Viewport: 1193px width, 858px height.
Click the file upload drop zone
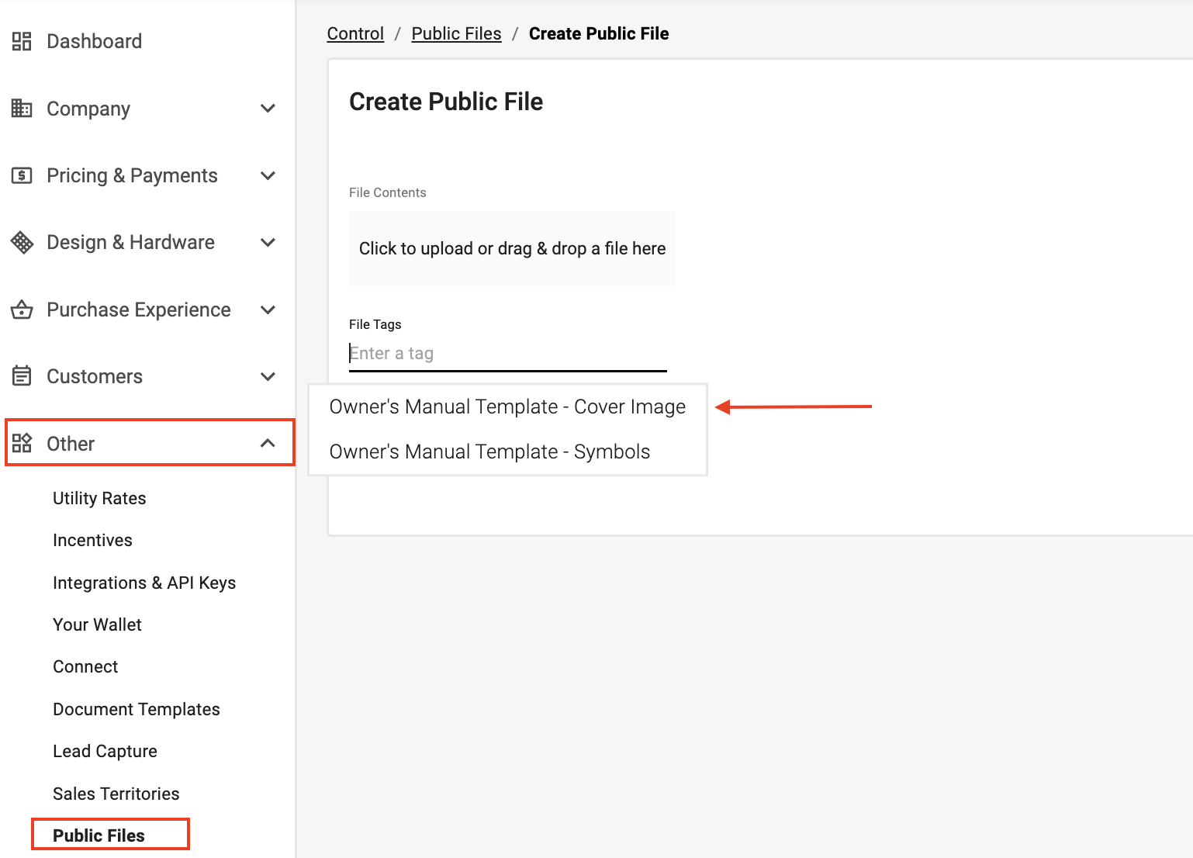coord(511,248)
